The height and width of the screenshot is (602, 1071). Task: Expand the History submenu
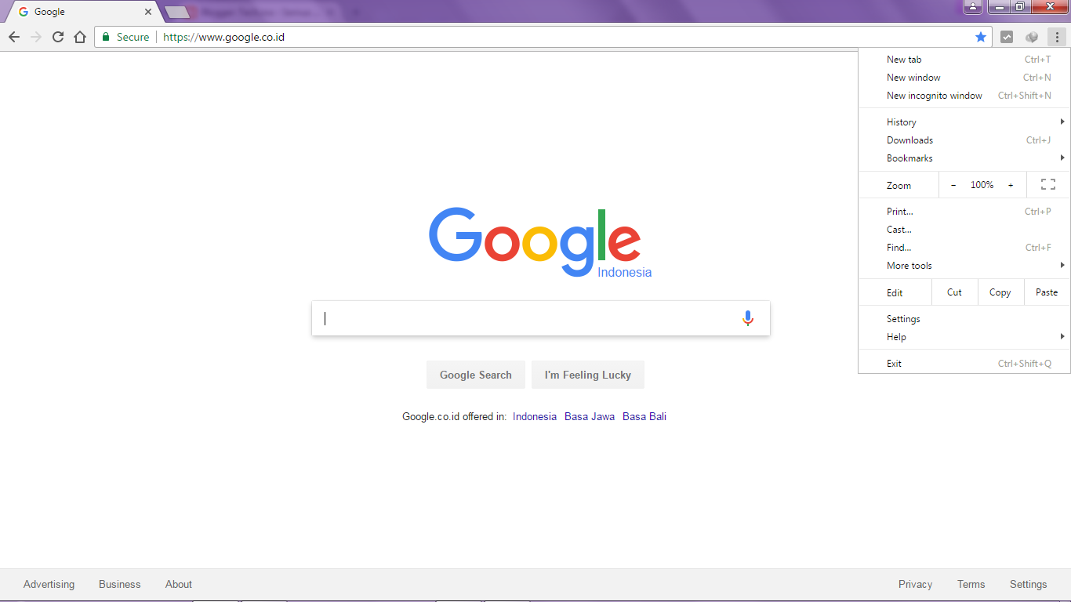901,121
